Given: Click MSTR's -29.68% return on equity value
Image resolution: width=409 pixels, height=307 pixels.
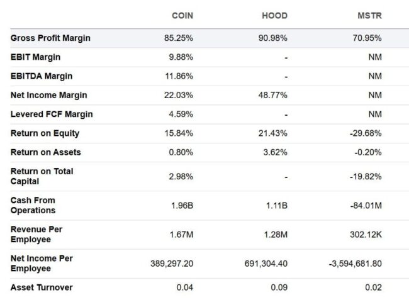Looking at the screenshot, I should click(x=366, y=133).
